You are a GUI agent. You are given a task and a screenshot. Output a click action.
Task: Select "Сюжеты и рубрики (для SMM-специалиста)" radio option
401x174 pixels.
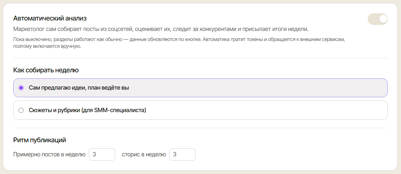point(200,110)
